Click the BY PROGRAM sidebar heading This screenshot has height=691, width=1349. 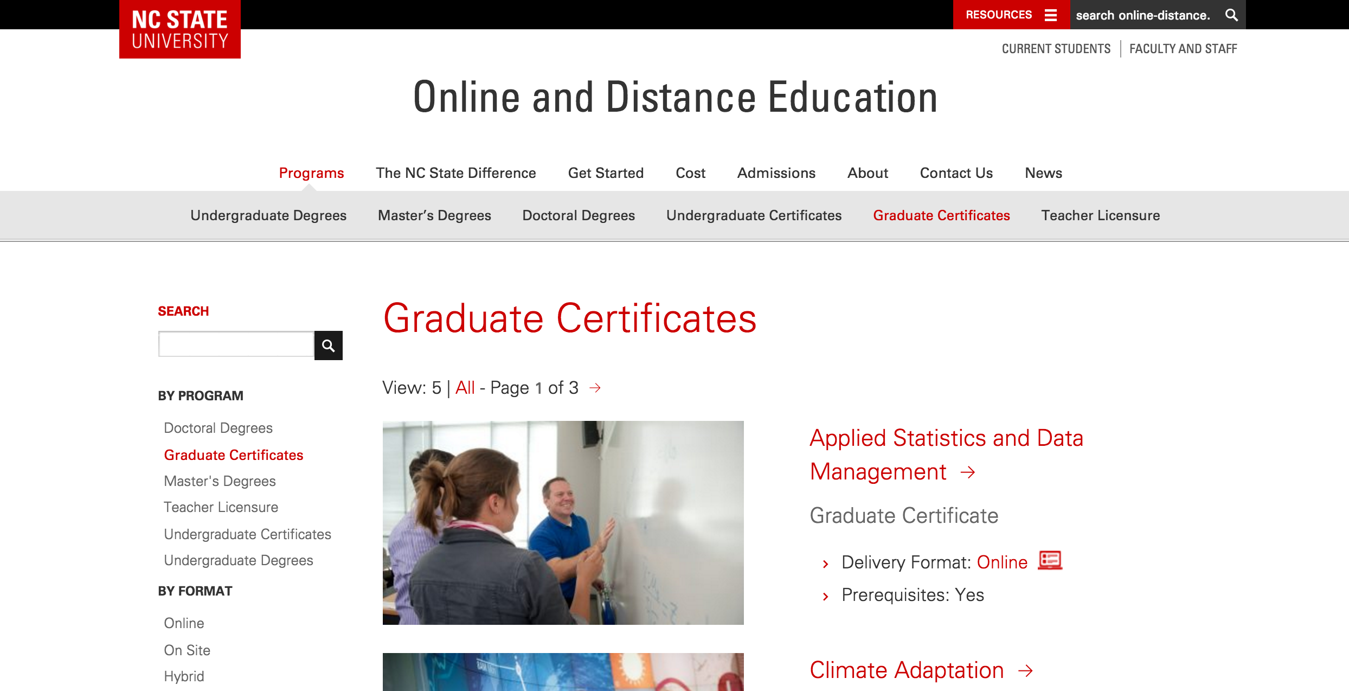pos(201,396)
